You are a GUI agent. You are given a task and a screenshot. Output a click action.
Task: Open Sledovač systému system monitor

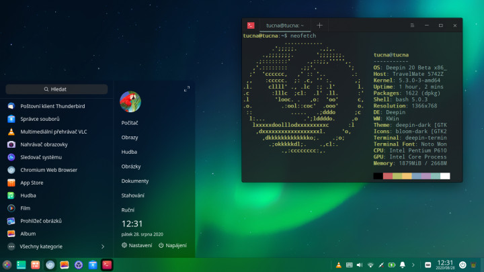(x=56, y=157)
